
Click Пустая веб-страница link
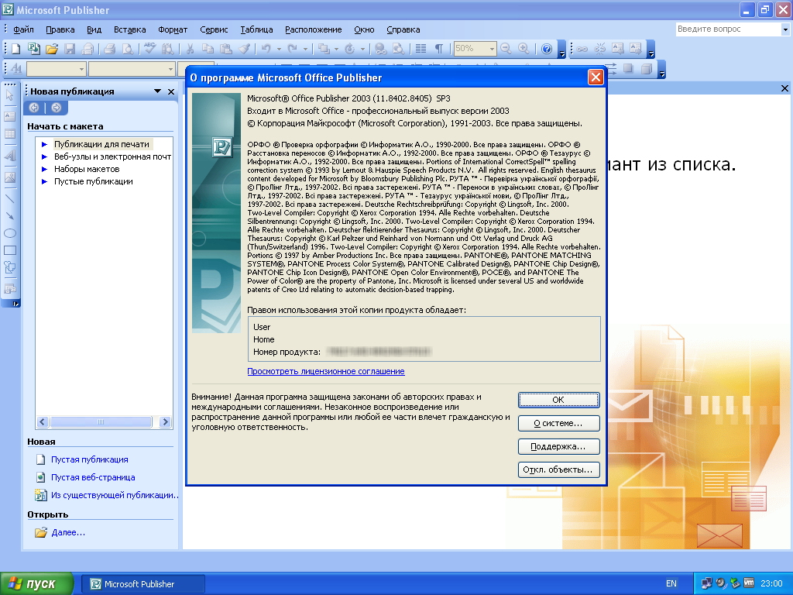(93, 477)
